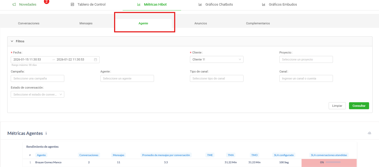Click the info icon beside Métricas Agentes
Viewport: 379px width, 167px height.
(x=46, y=133)
